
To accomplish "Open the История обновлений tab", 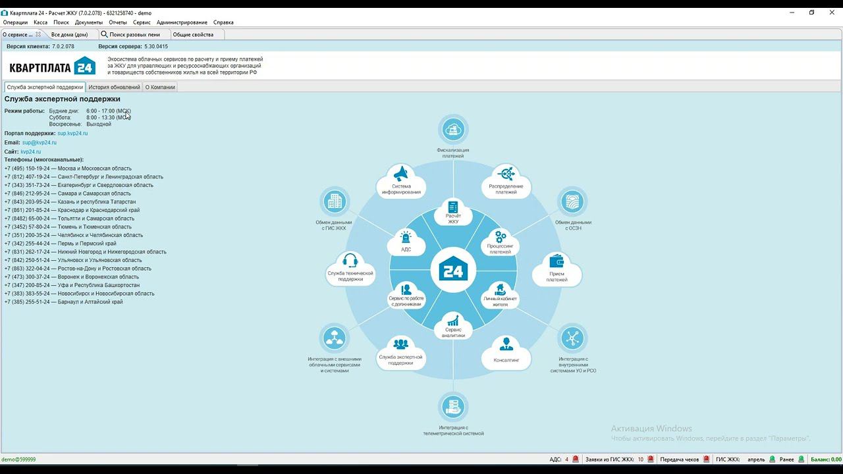I will pos(115,87).
